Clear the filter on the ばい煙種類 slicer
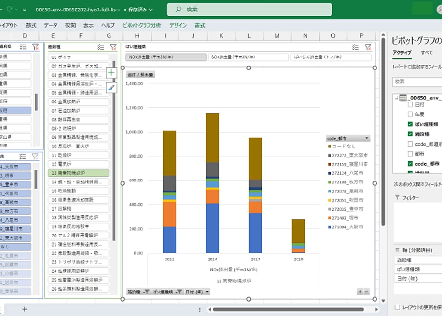Viewport: 442px width, 316px height. [x=368, y=47]
